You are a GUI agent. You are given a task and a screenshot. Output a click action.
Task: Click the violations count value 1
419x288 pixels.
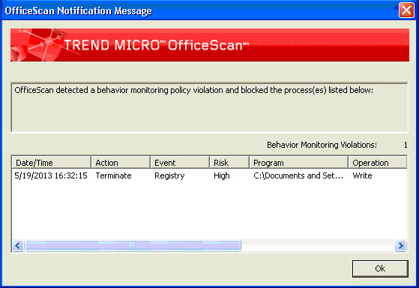click(406, 145)
